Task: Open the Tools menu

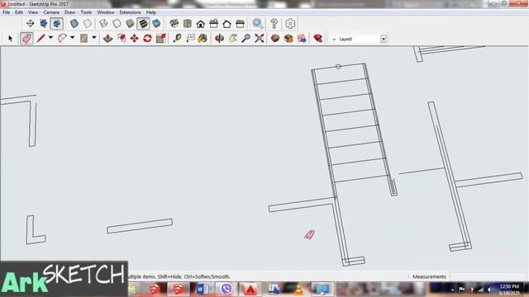Action: pos(86,12)
